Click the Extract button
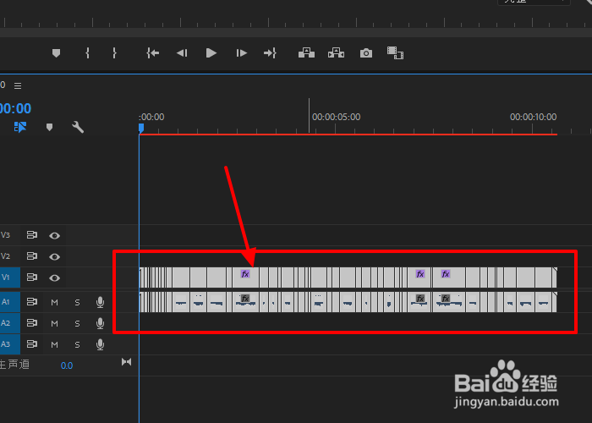592x423 pixels. click(x=336, y=52)
